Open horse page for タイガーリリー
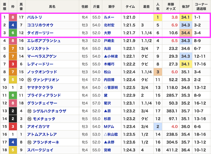This screenshot has width=211, height=154. coord(40,33)
